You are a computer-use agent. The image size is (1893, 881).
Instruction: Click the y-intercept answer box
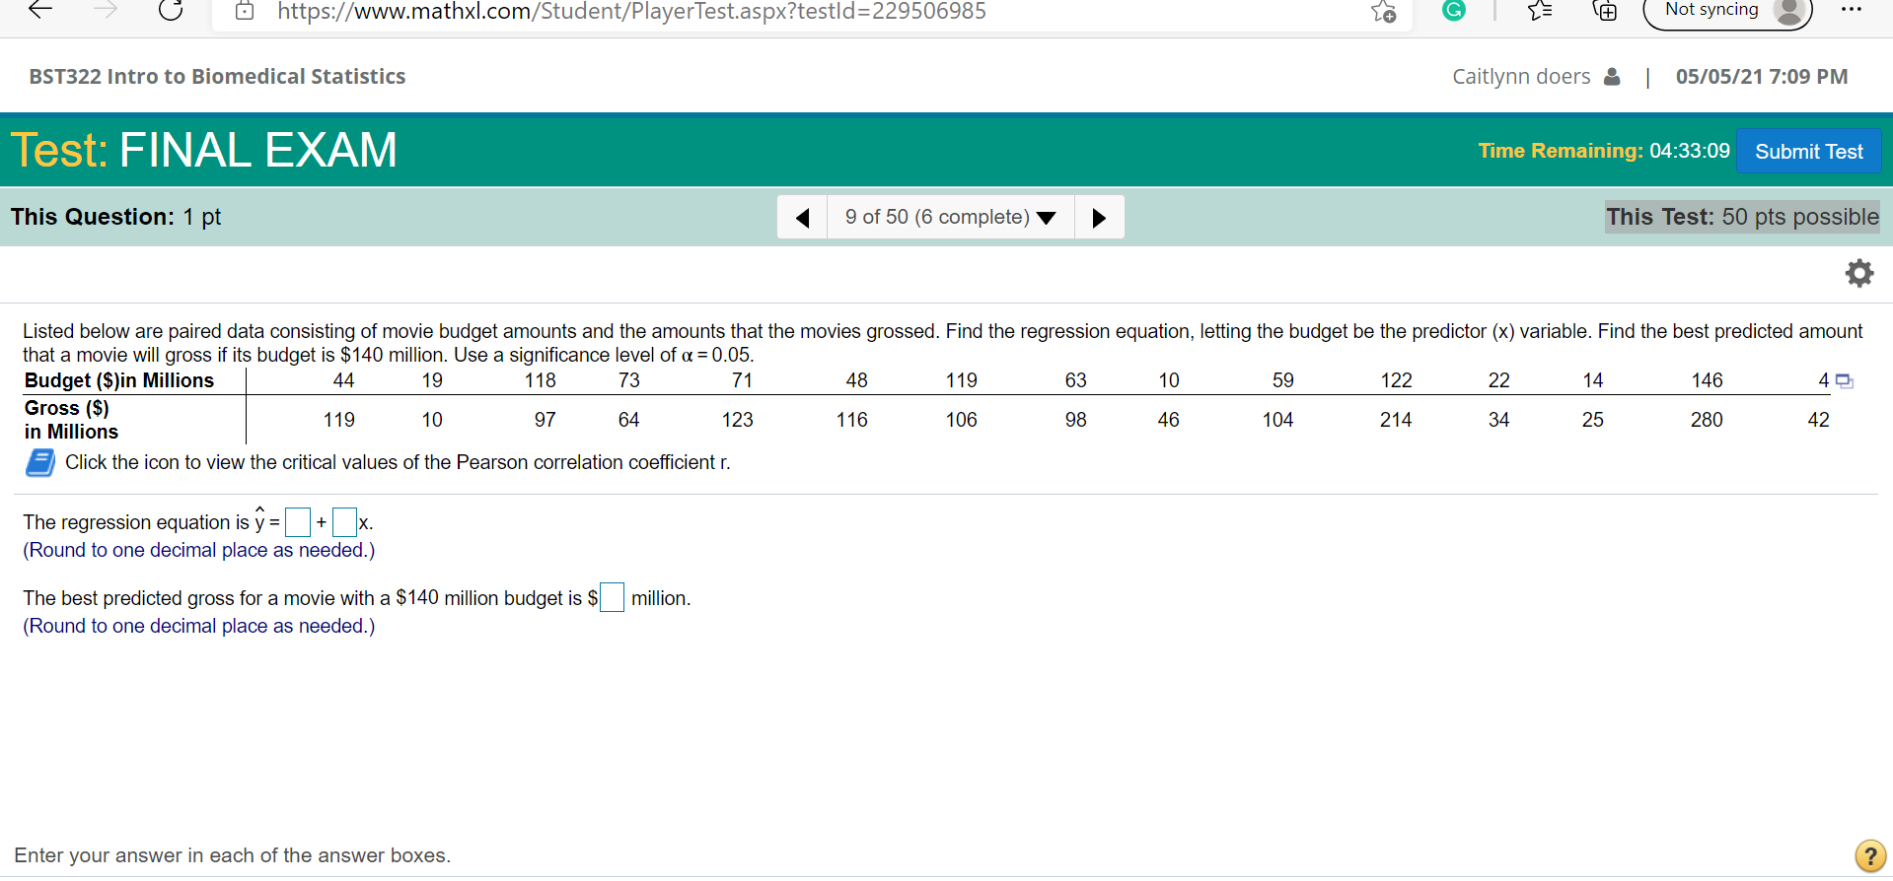[x=298, y=522]
